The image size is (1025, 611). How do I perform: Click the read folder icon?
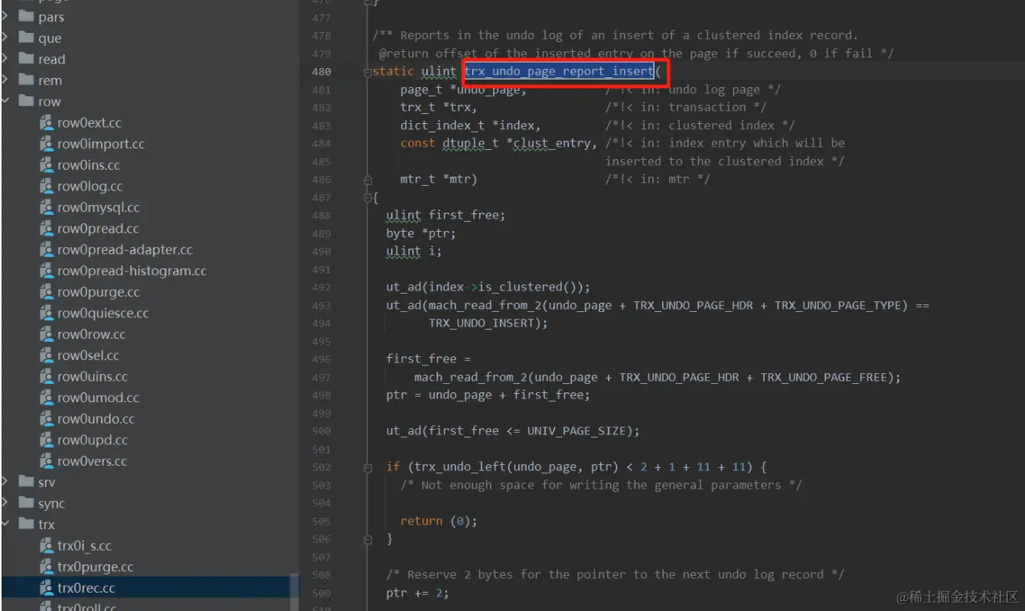[x=26, y=59]
